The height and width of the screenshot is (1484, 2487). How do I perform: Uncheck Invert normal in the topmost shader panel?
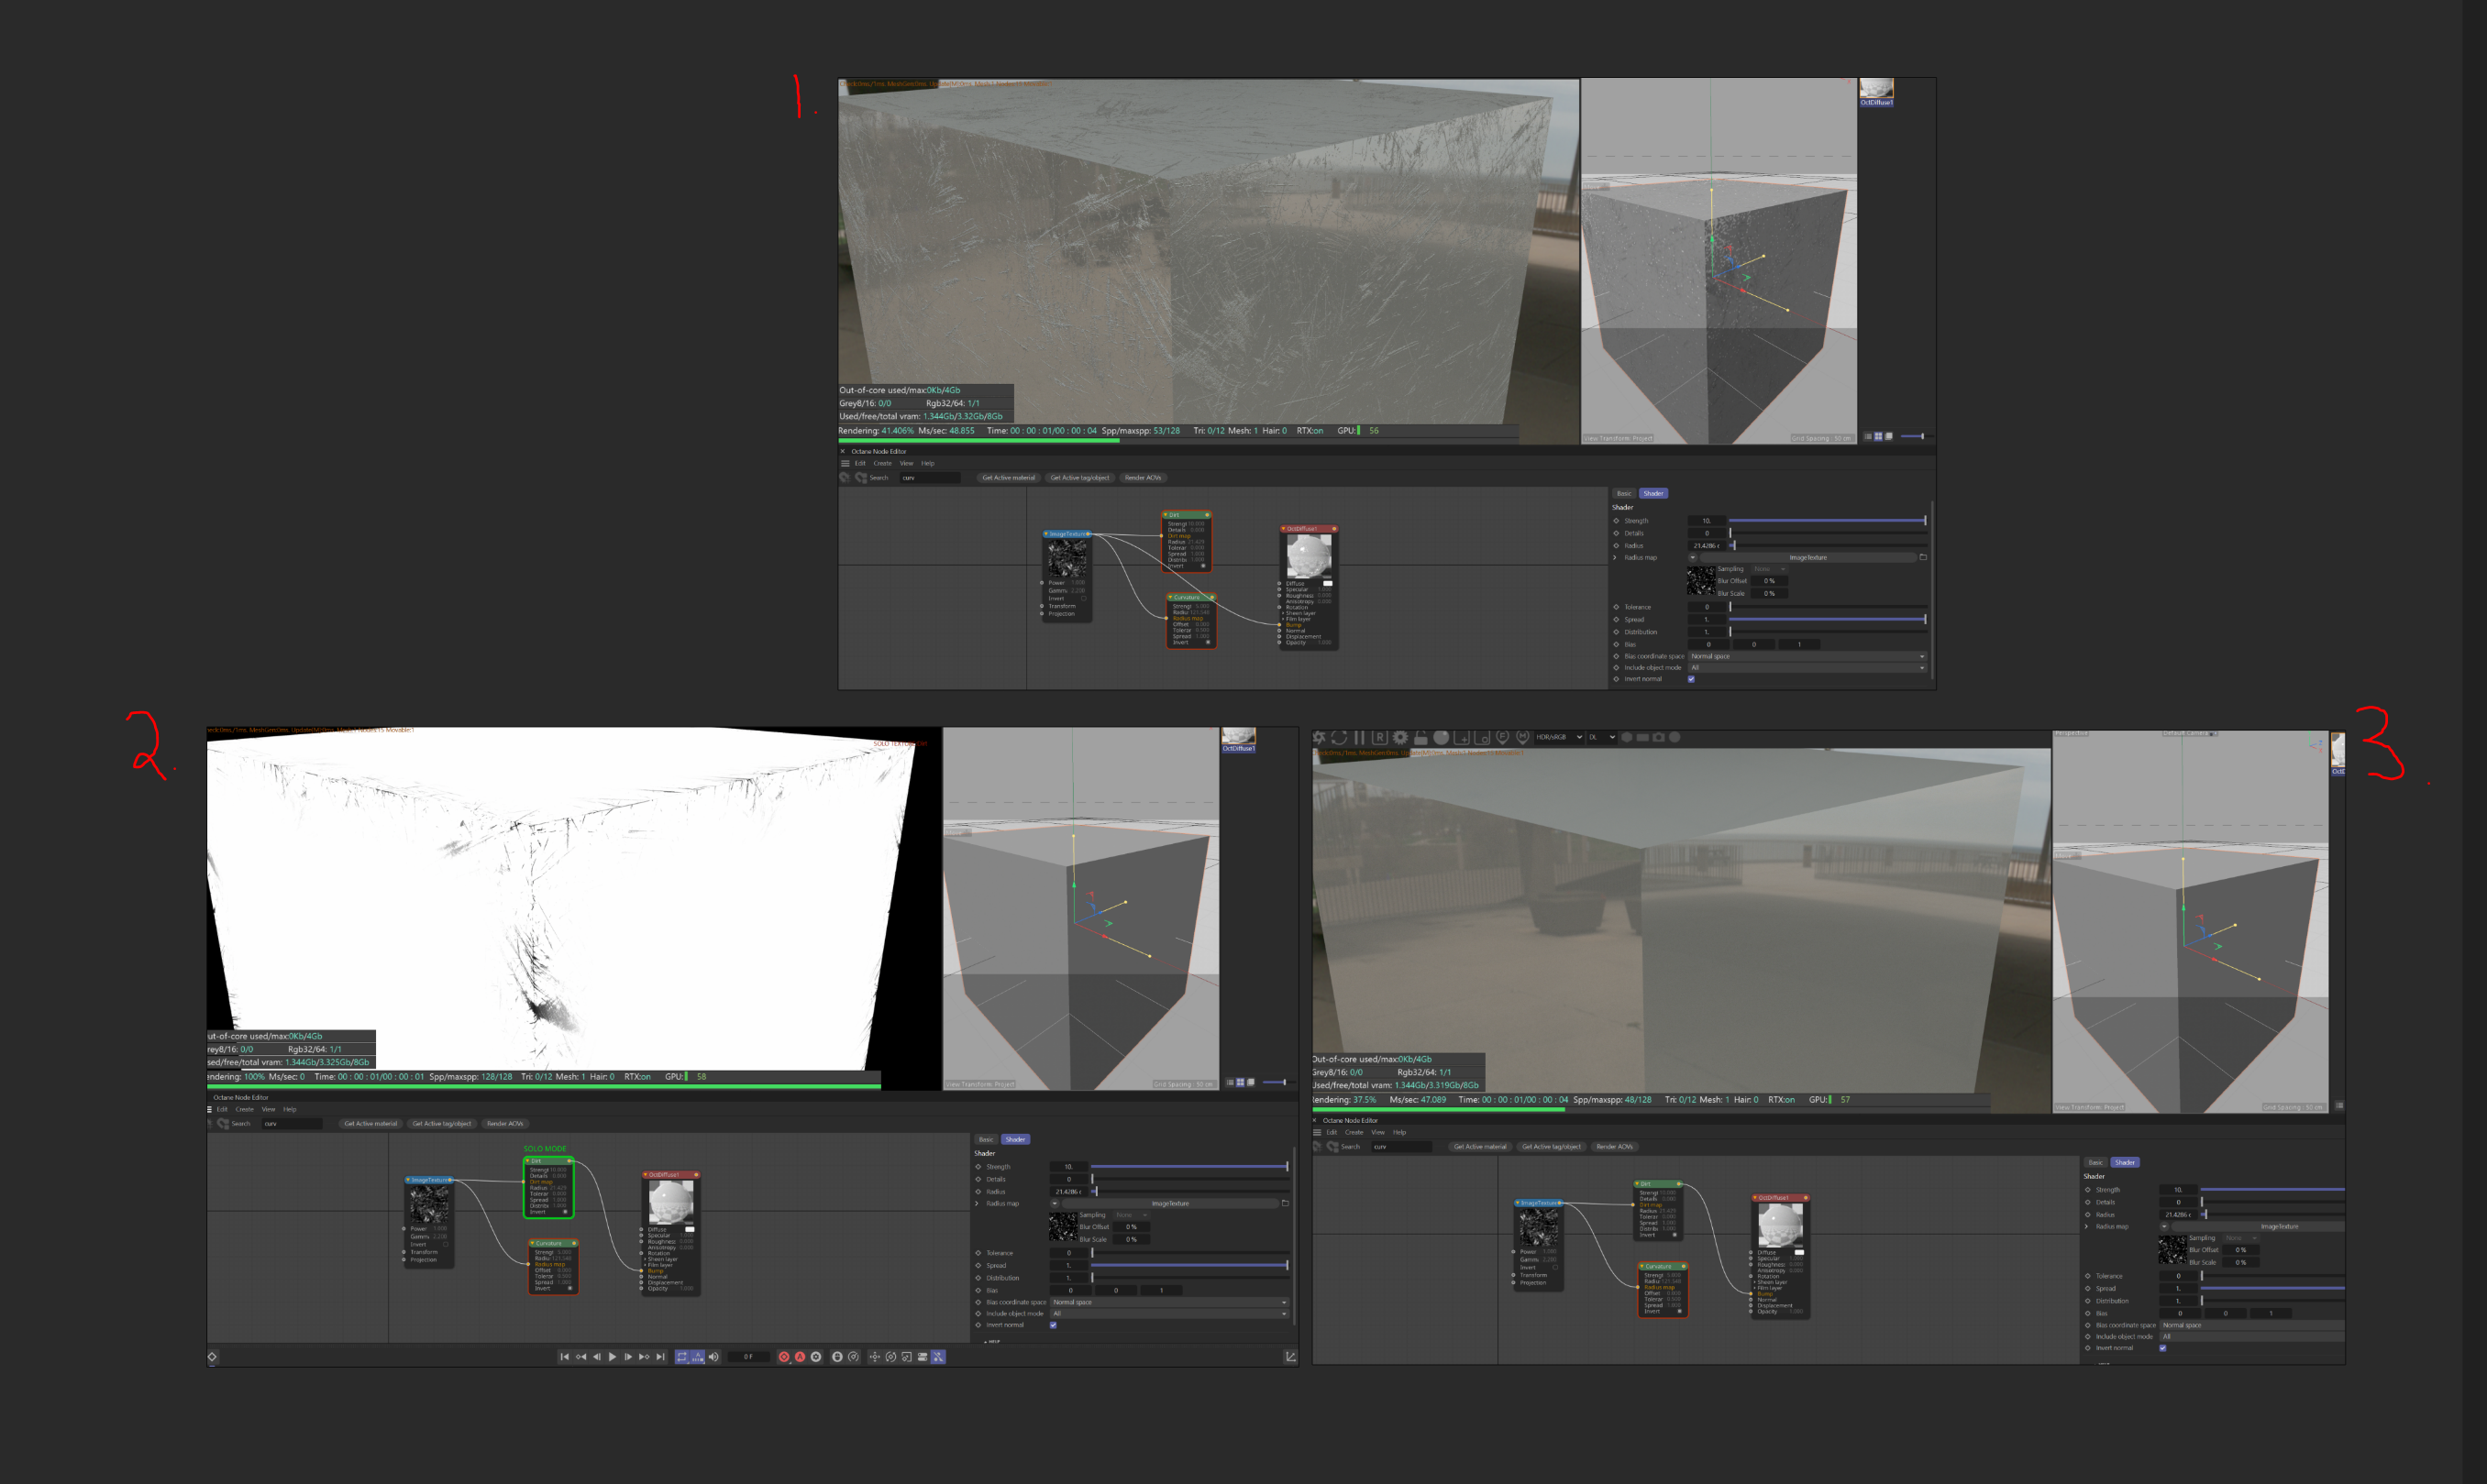point(1691,679)
